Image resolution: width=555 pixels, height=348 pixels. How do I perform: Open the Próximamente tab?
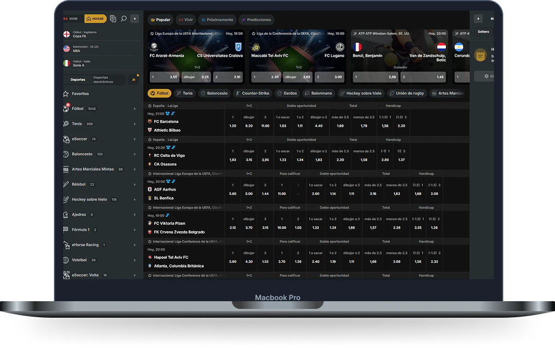point(217,20)
